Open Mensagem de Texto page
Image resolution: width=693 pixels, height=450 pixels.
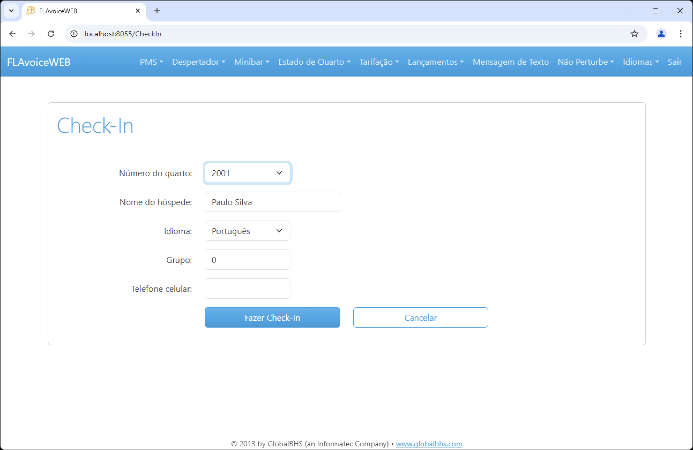coord(510,62)
